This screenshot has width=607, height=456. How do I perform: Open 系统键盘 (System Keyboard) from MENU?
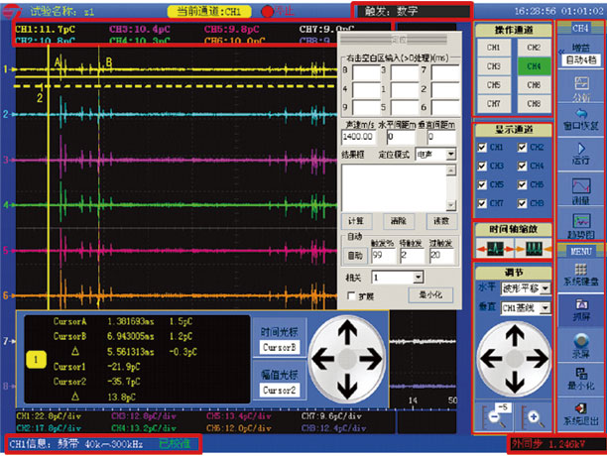coord(580,276)
